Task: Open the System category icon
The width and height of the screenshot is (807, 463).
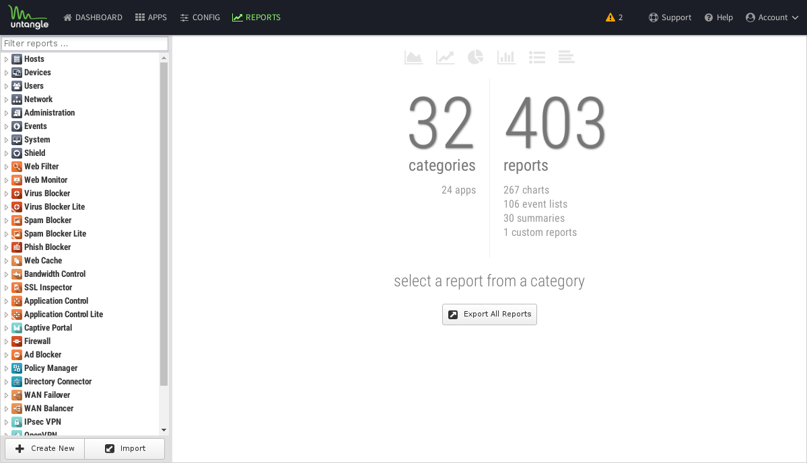Action: pyautogui.click(x=17, y=140)
